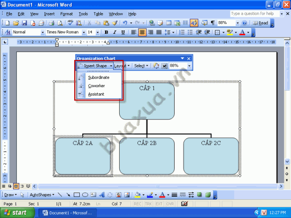Viewport: 291px width, 218px height.
Task: Click the Autoformat icon in Organization Chart toolbar
Action: pos(156,66)
